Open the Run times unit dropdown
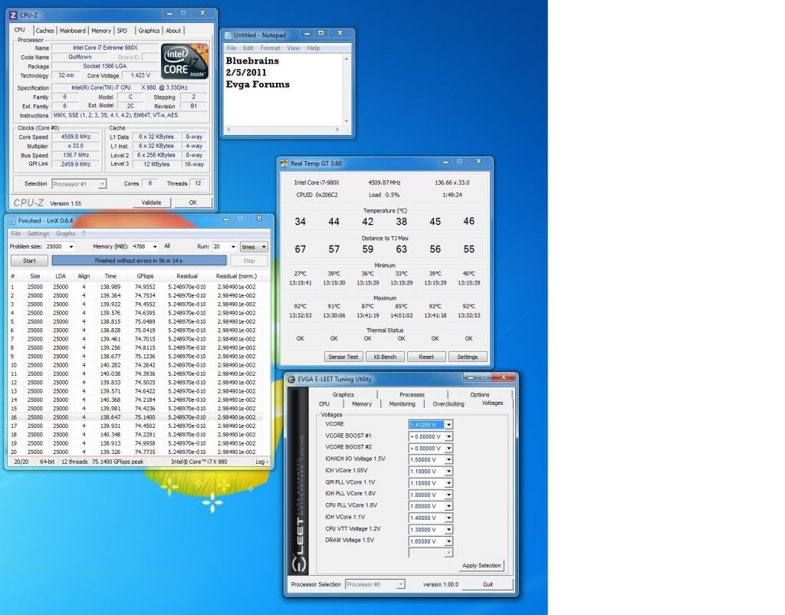 264,247
